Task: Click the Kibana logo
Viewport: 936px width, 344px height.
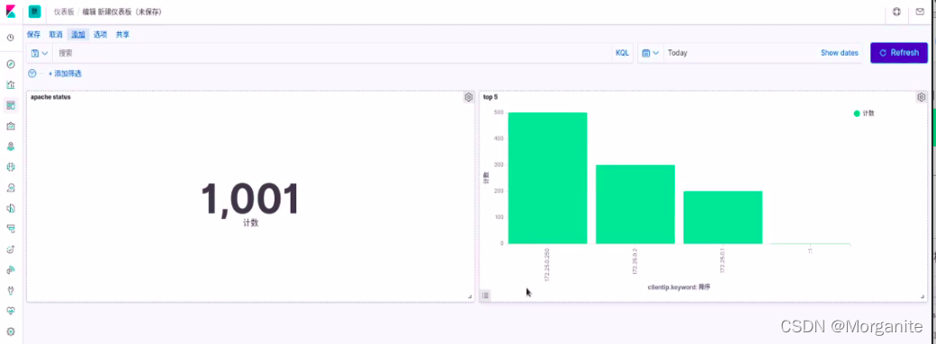Action: click(11, 12)
